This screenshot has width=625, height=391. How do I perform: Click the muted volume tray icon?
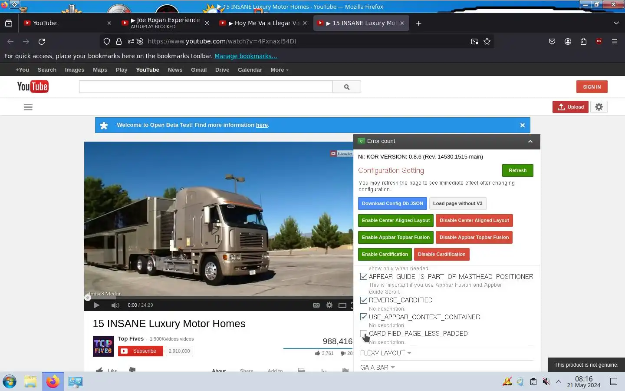(546, 381)
